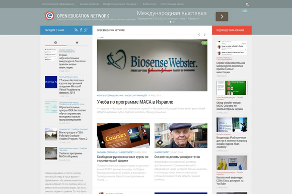Click the Университет category above Останется десять article
The width and height of the screenshot is (292, 194).
(162, 152)
